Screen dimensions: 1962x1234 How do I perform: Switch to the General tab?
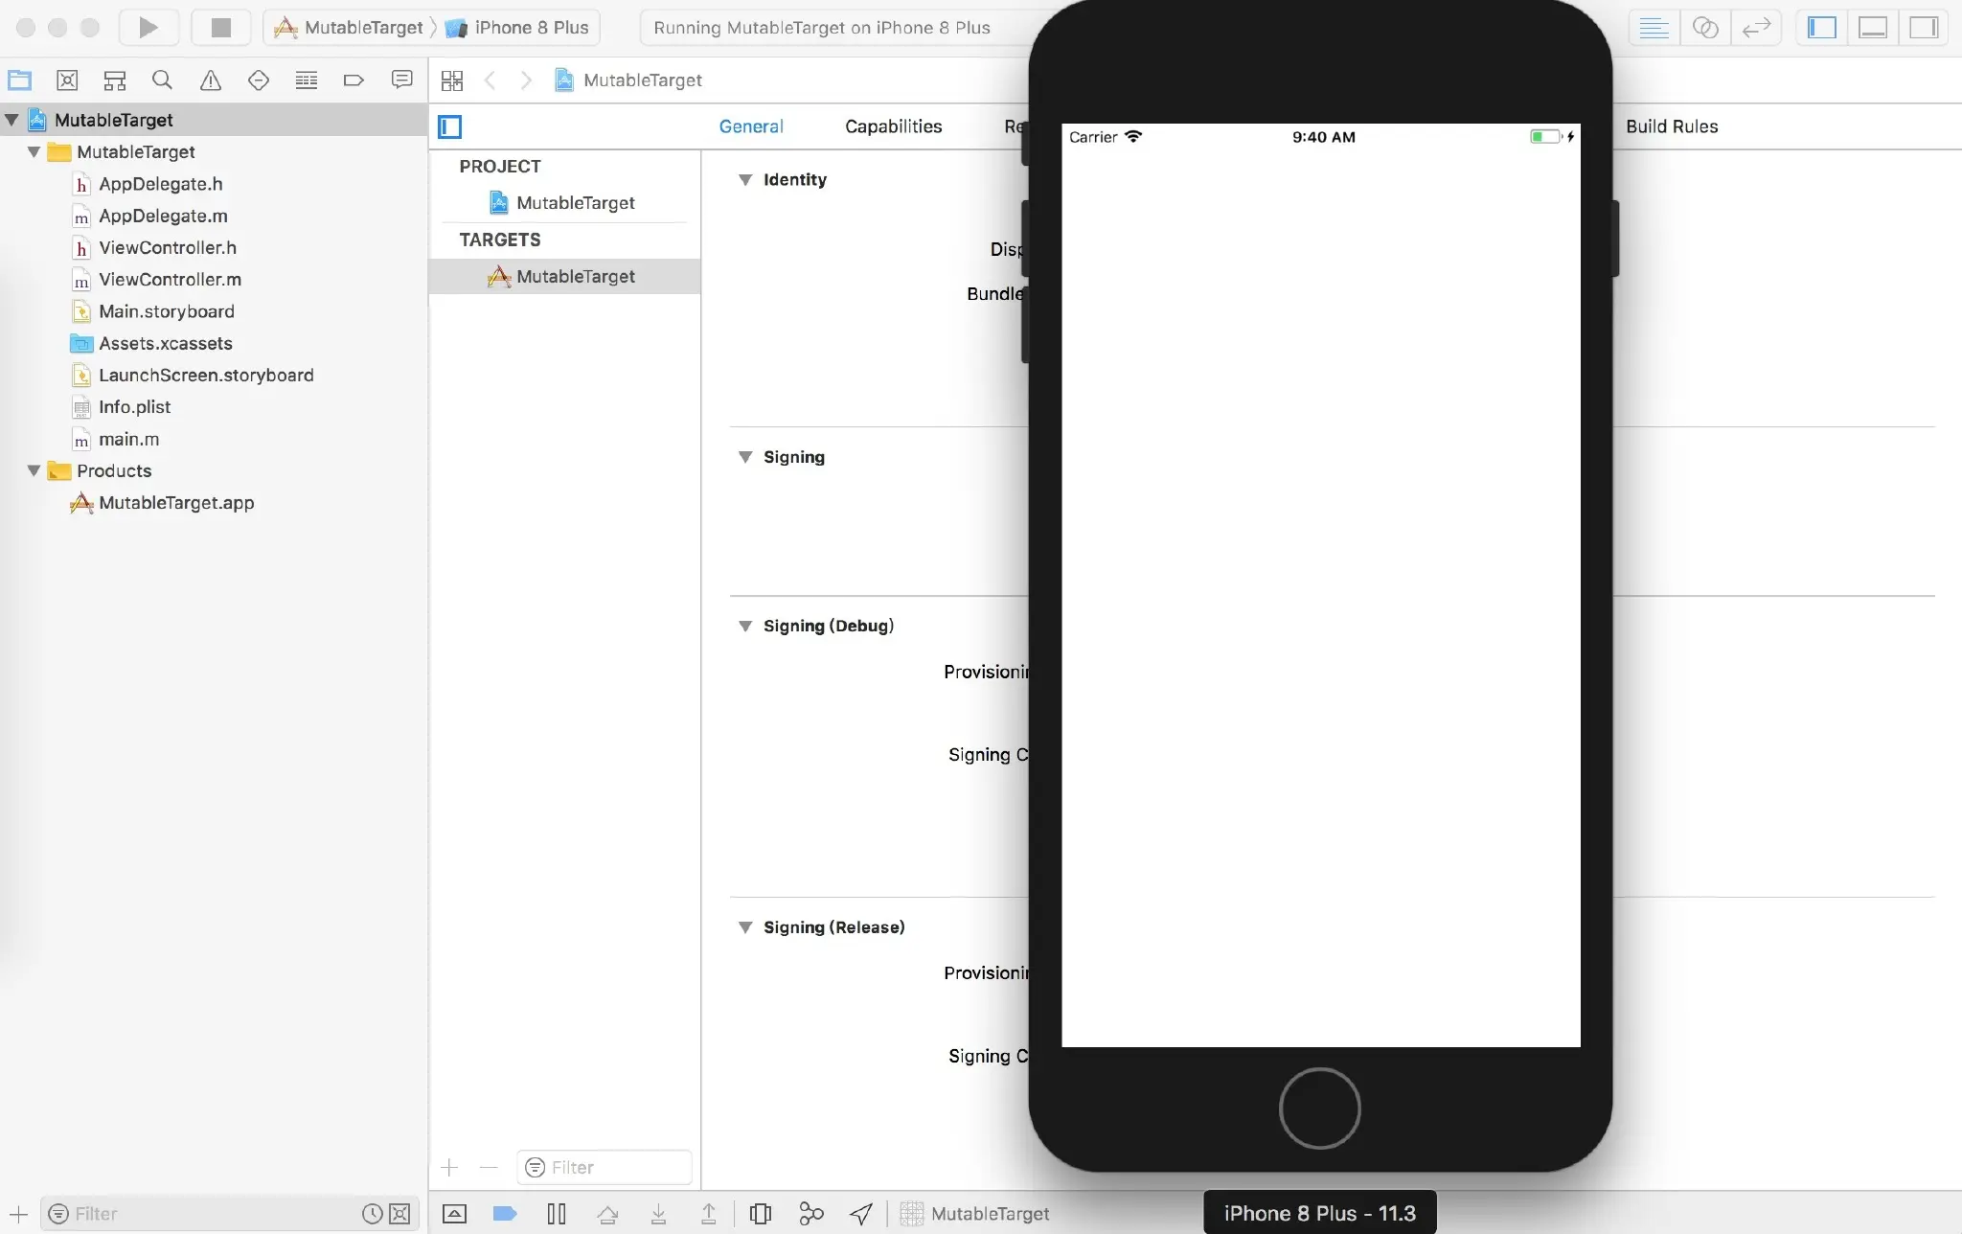click(751, 126)
